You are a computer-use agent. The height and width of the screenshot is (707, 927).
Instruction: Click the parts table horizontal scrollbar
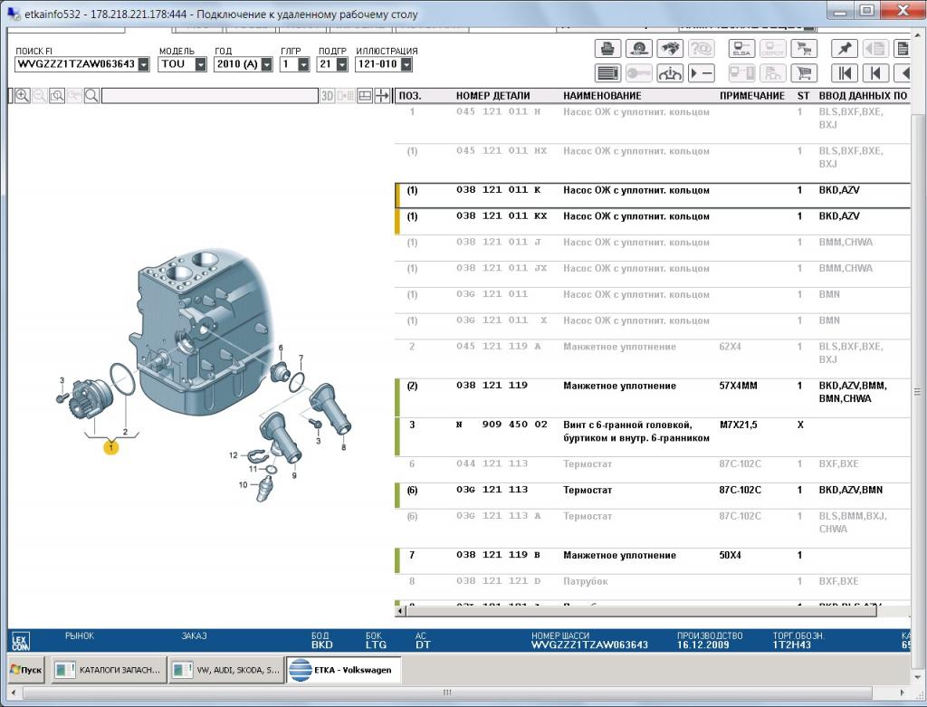point(641,611)
